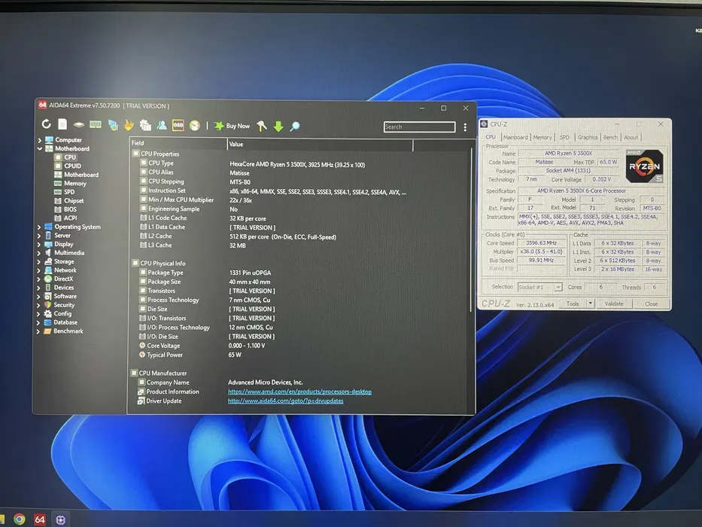
Task: Select Benchmark in the AIDA64 tree
Action: [68, 331]
